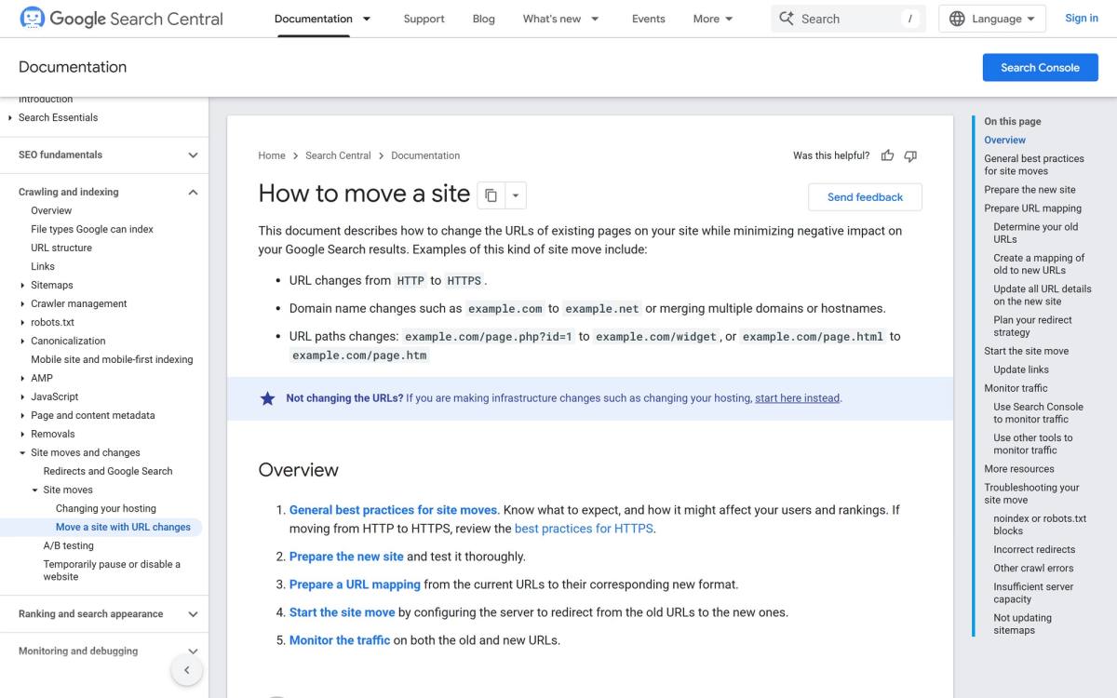
Task: Expand Crawler management tree item
Action: 22,303
